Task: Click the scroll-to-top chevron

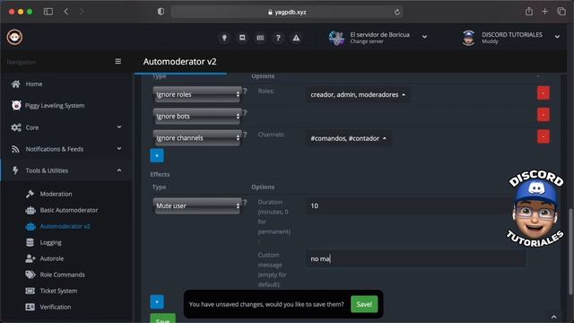Action: pos(554,317)
